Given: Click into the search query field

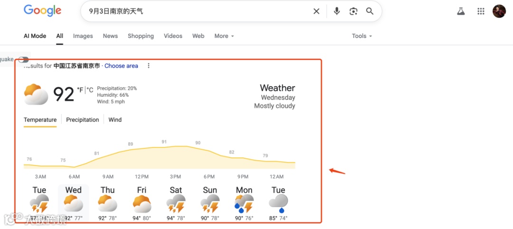Looking at the screenshot, I should tap(196, 11).
